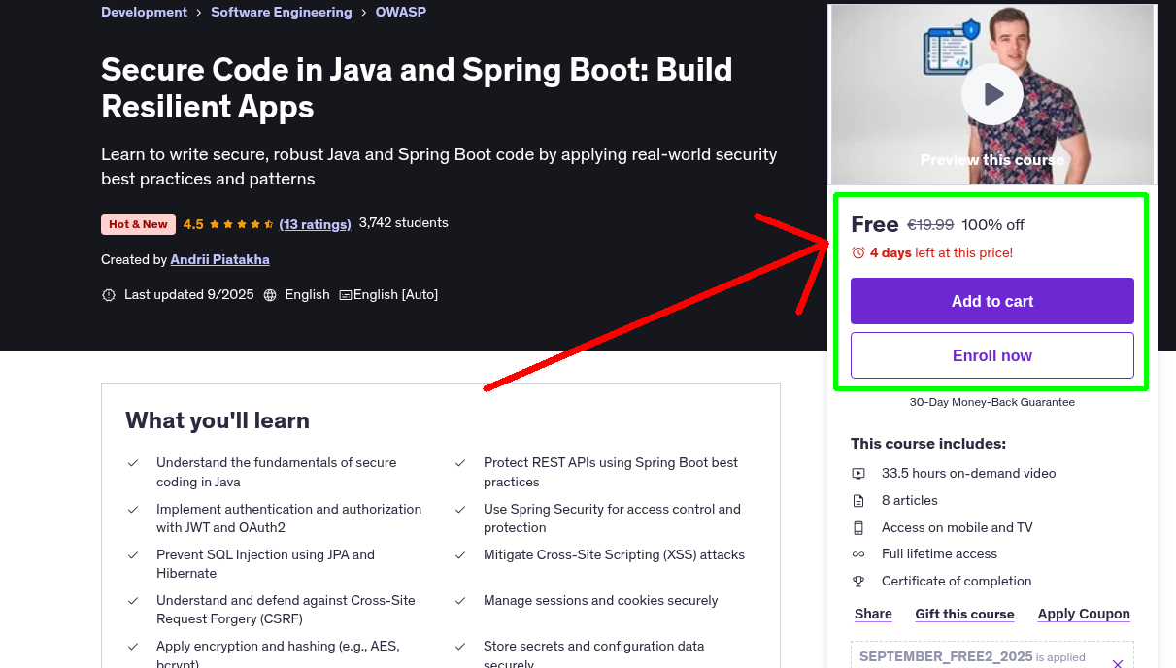Click Full lifetime access text
This screenshot has width=1176, height=668.
click(x=939, y=554)
